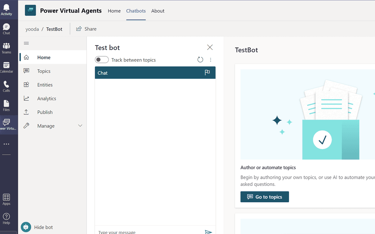Collapse navigation with the hamburger icon
This screenshot has height=234, width=375.
point(26,43)
